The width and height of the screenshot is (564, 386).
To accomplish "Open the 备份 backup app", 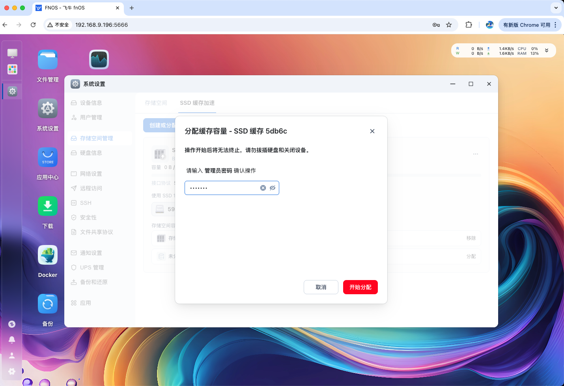I will 48,304.
